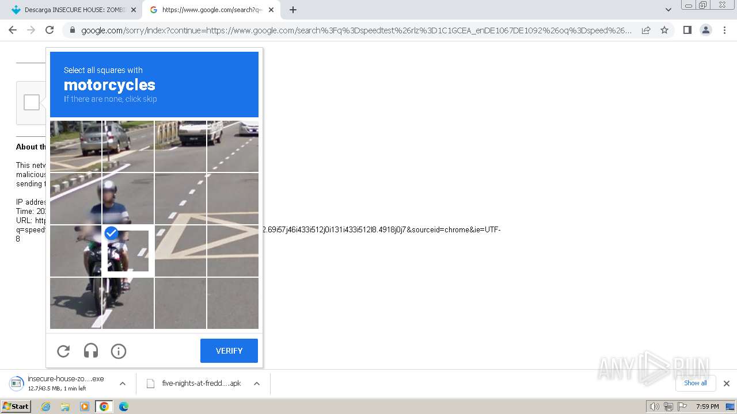This screenshot has width=737, height=414.
Task: Click the 7:59 PM system clock
Action: 708,407
